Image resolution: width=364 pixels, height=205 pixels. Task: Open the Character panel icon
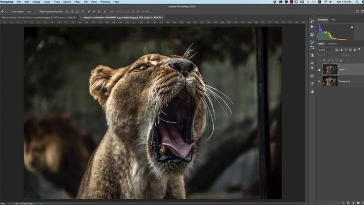(x=312, y=63)
